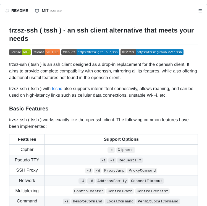Viewport: 207px width, 206px height.
Task: Click the PermitLocalCommand code label
Action: [158, 201]
